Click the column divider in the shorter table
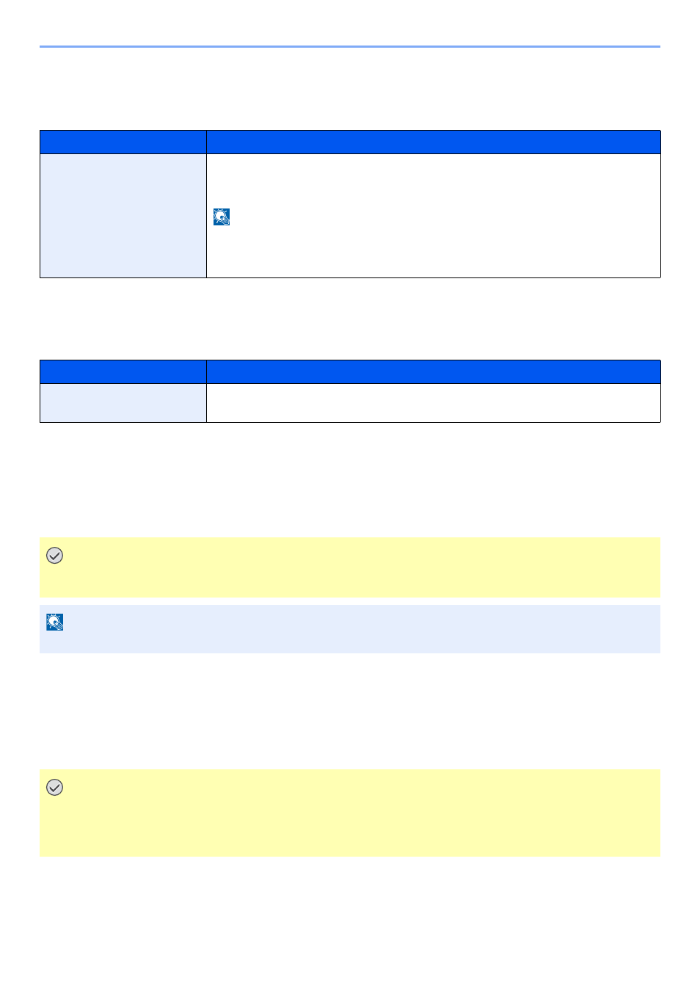Screen dimensions: 700x991 click(206, 391)
